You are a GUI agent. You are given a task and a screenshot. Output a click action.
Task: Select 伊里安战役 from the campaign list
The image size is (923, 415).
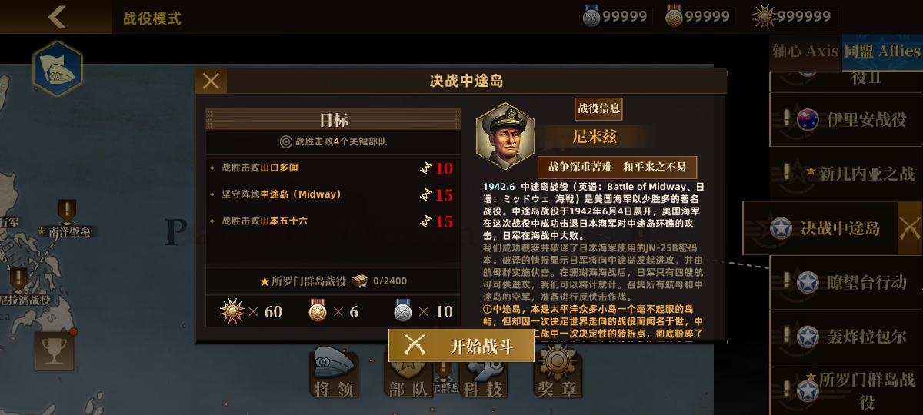coord(846,119)
